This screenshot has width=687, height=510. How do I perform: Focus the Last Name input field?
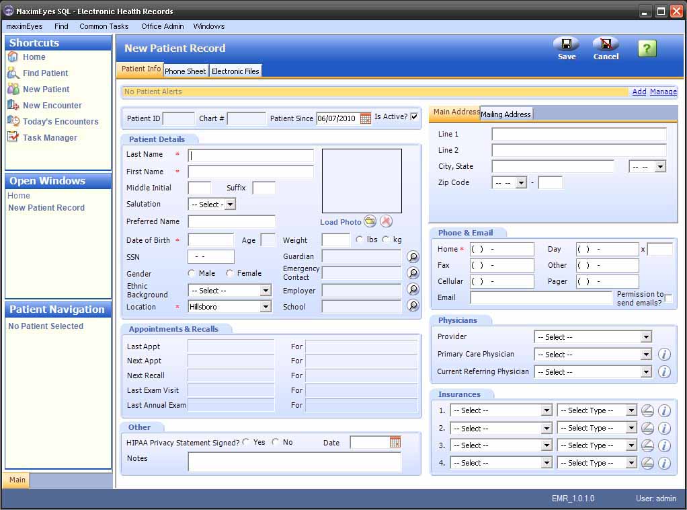(x=251, y=155)
